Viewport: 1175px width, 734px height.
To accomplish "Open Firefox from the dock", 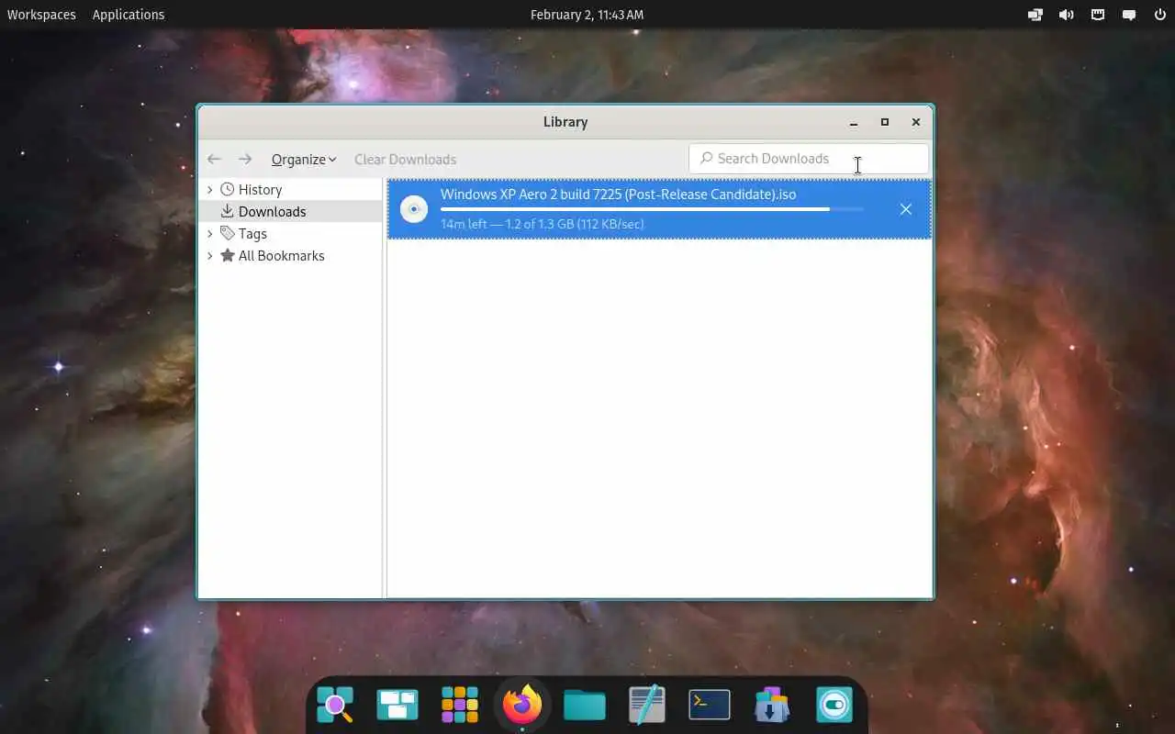I will [x=521, y=705].
